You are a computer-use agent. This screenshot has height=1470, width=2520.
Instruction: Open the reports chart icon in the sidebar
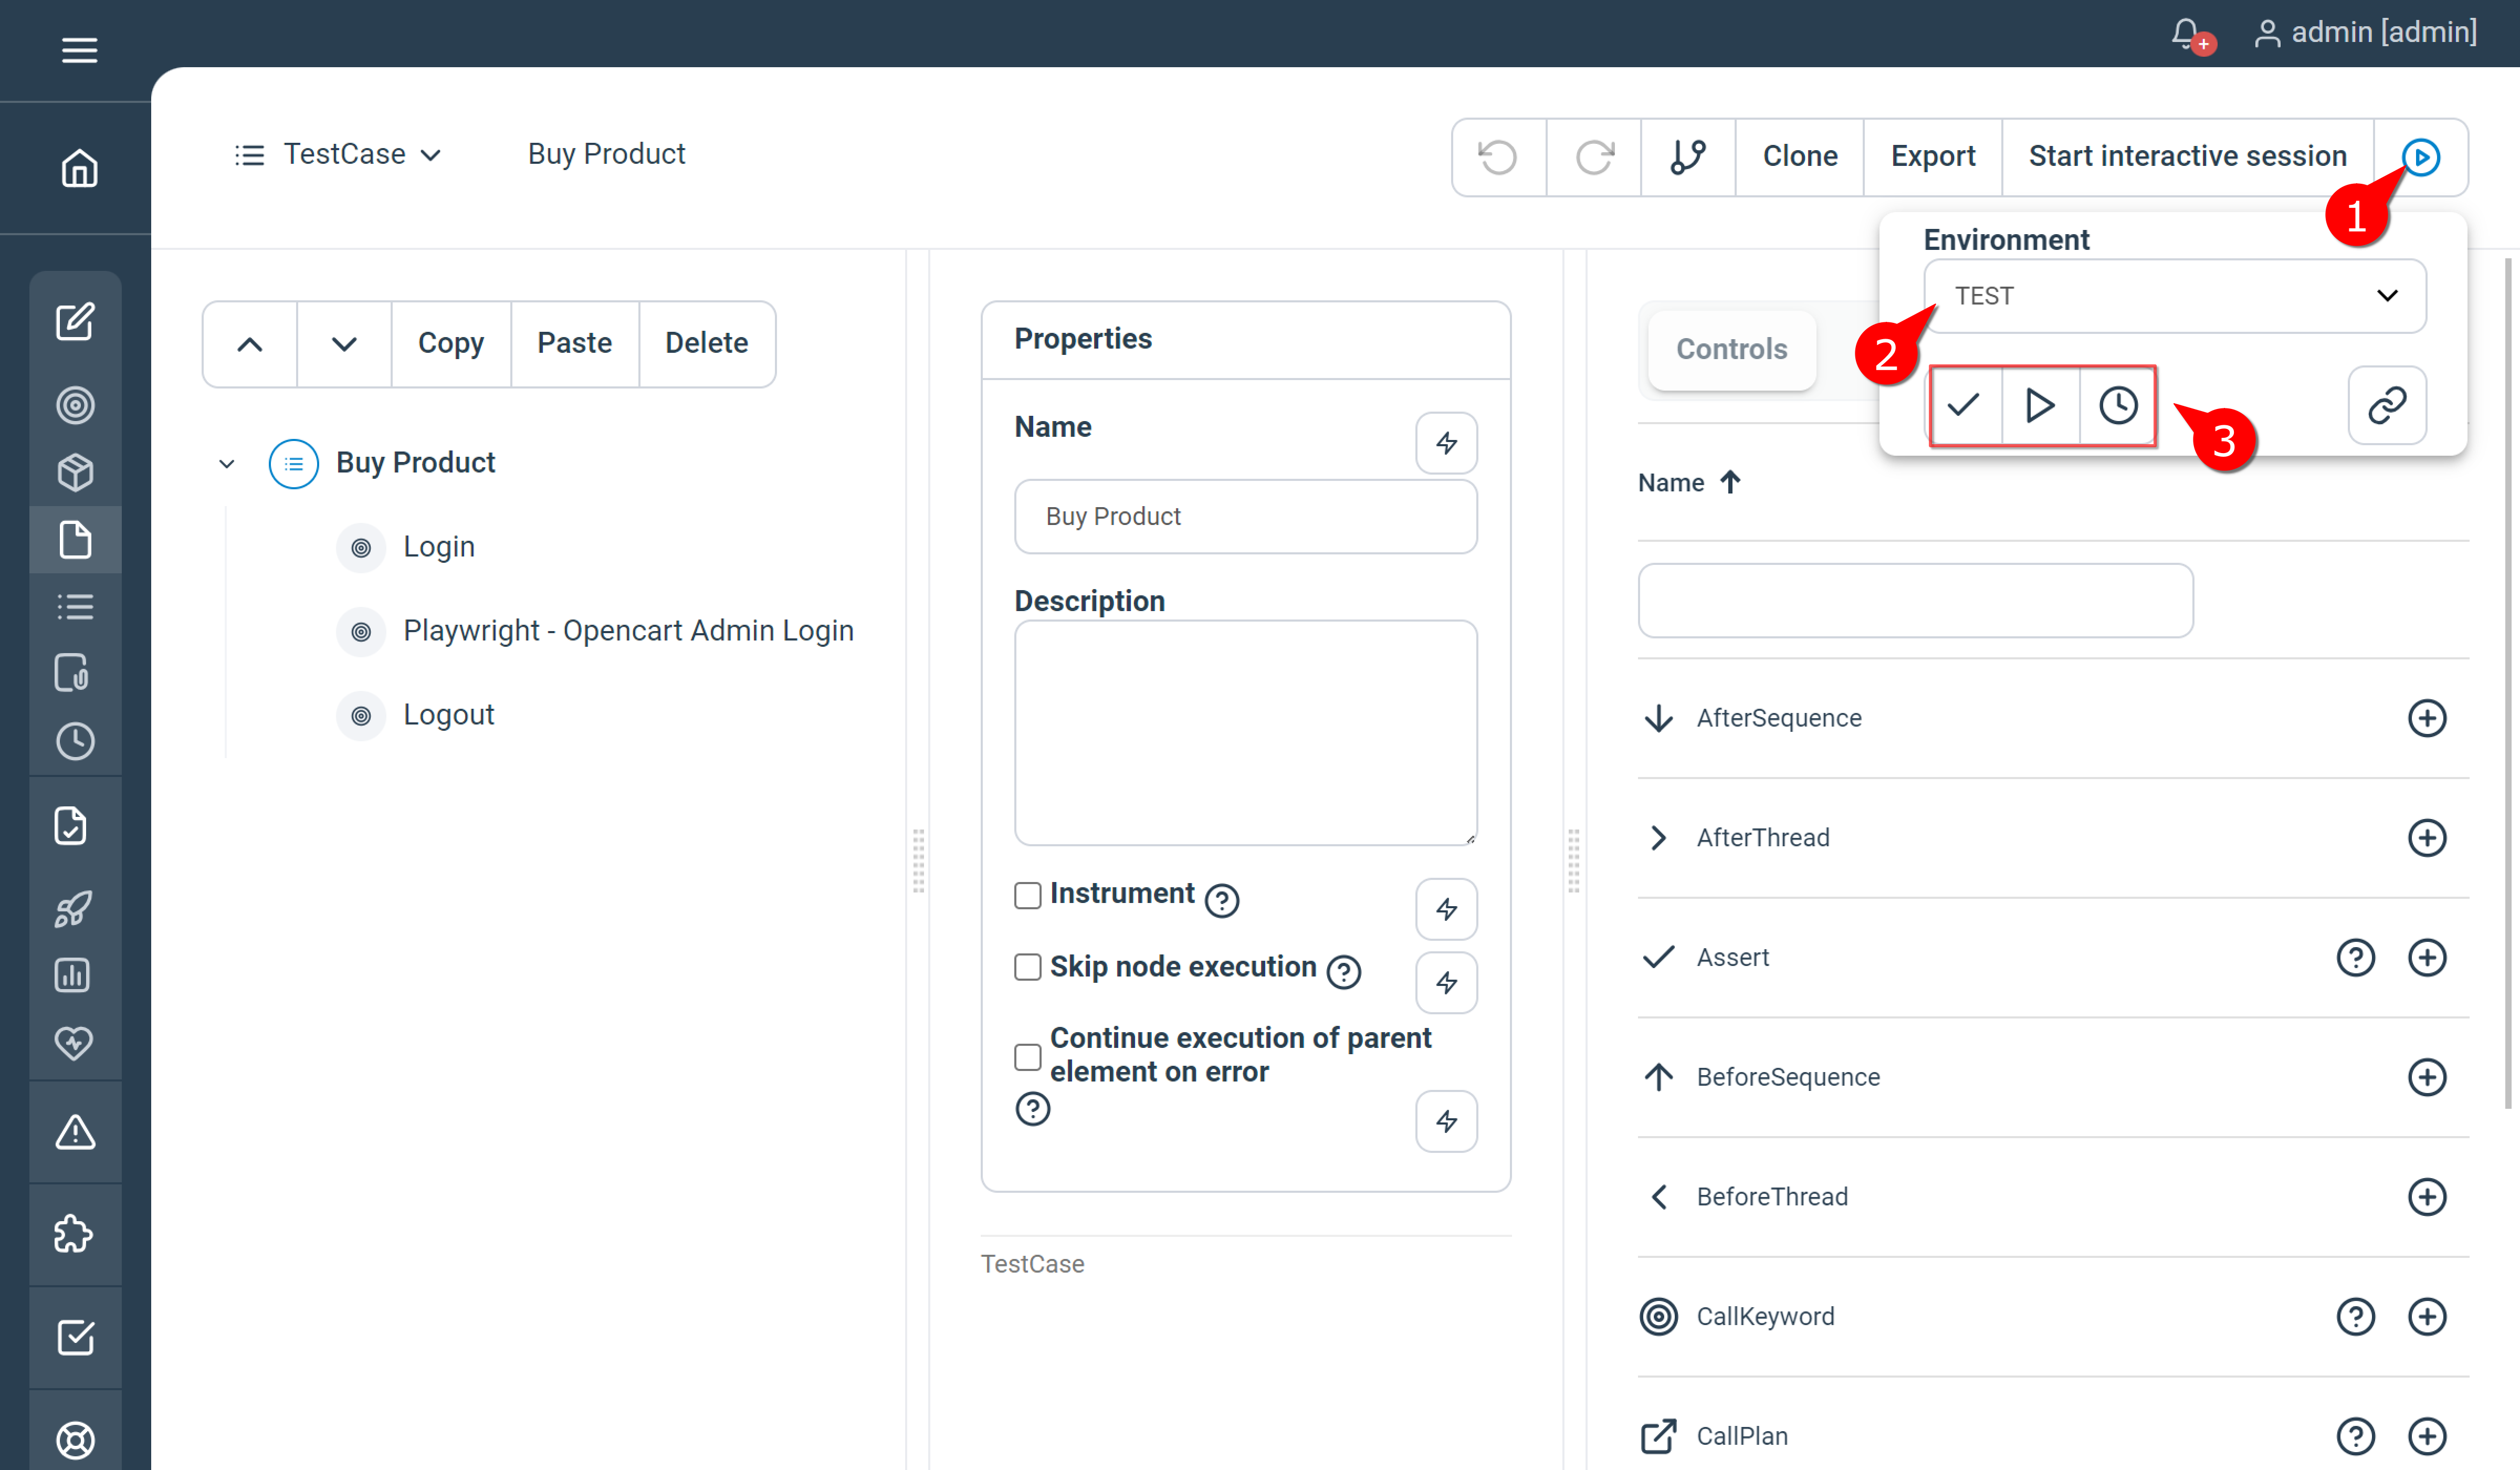click(73, 975)
